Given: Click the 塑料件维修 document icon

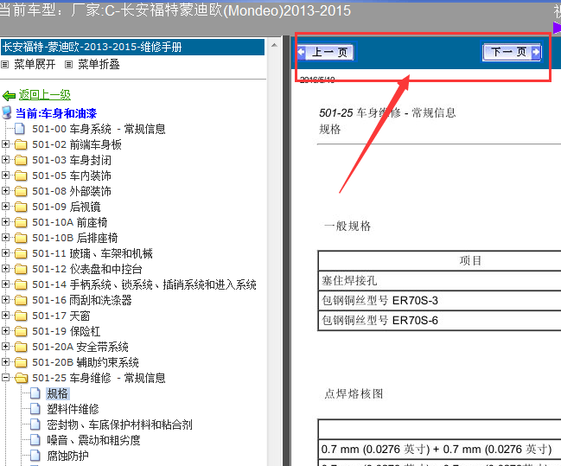Looking at the screenshot, I should [35, 408].
